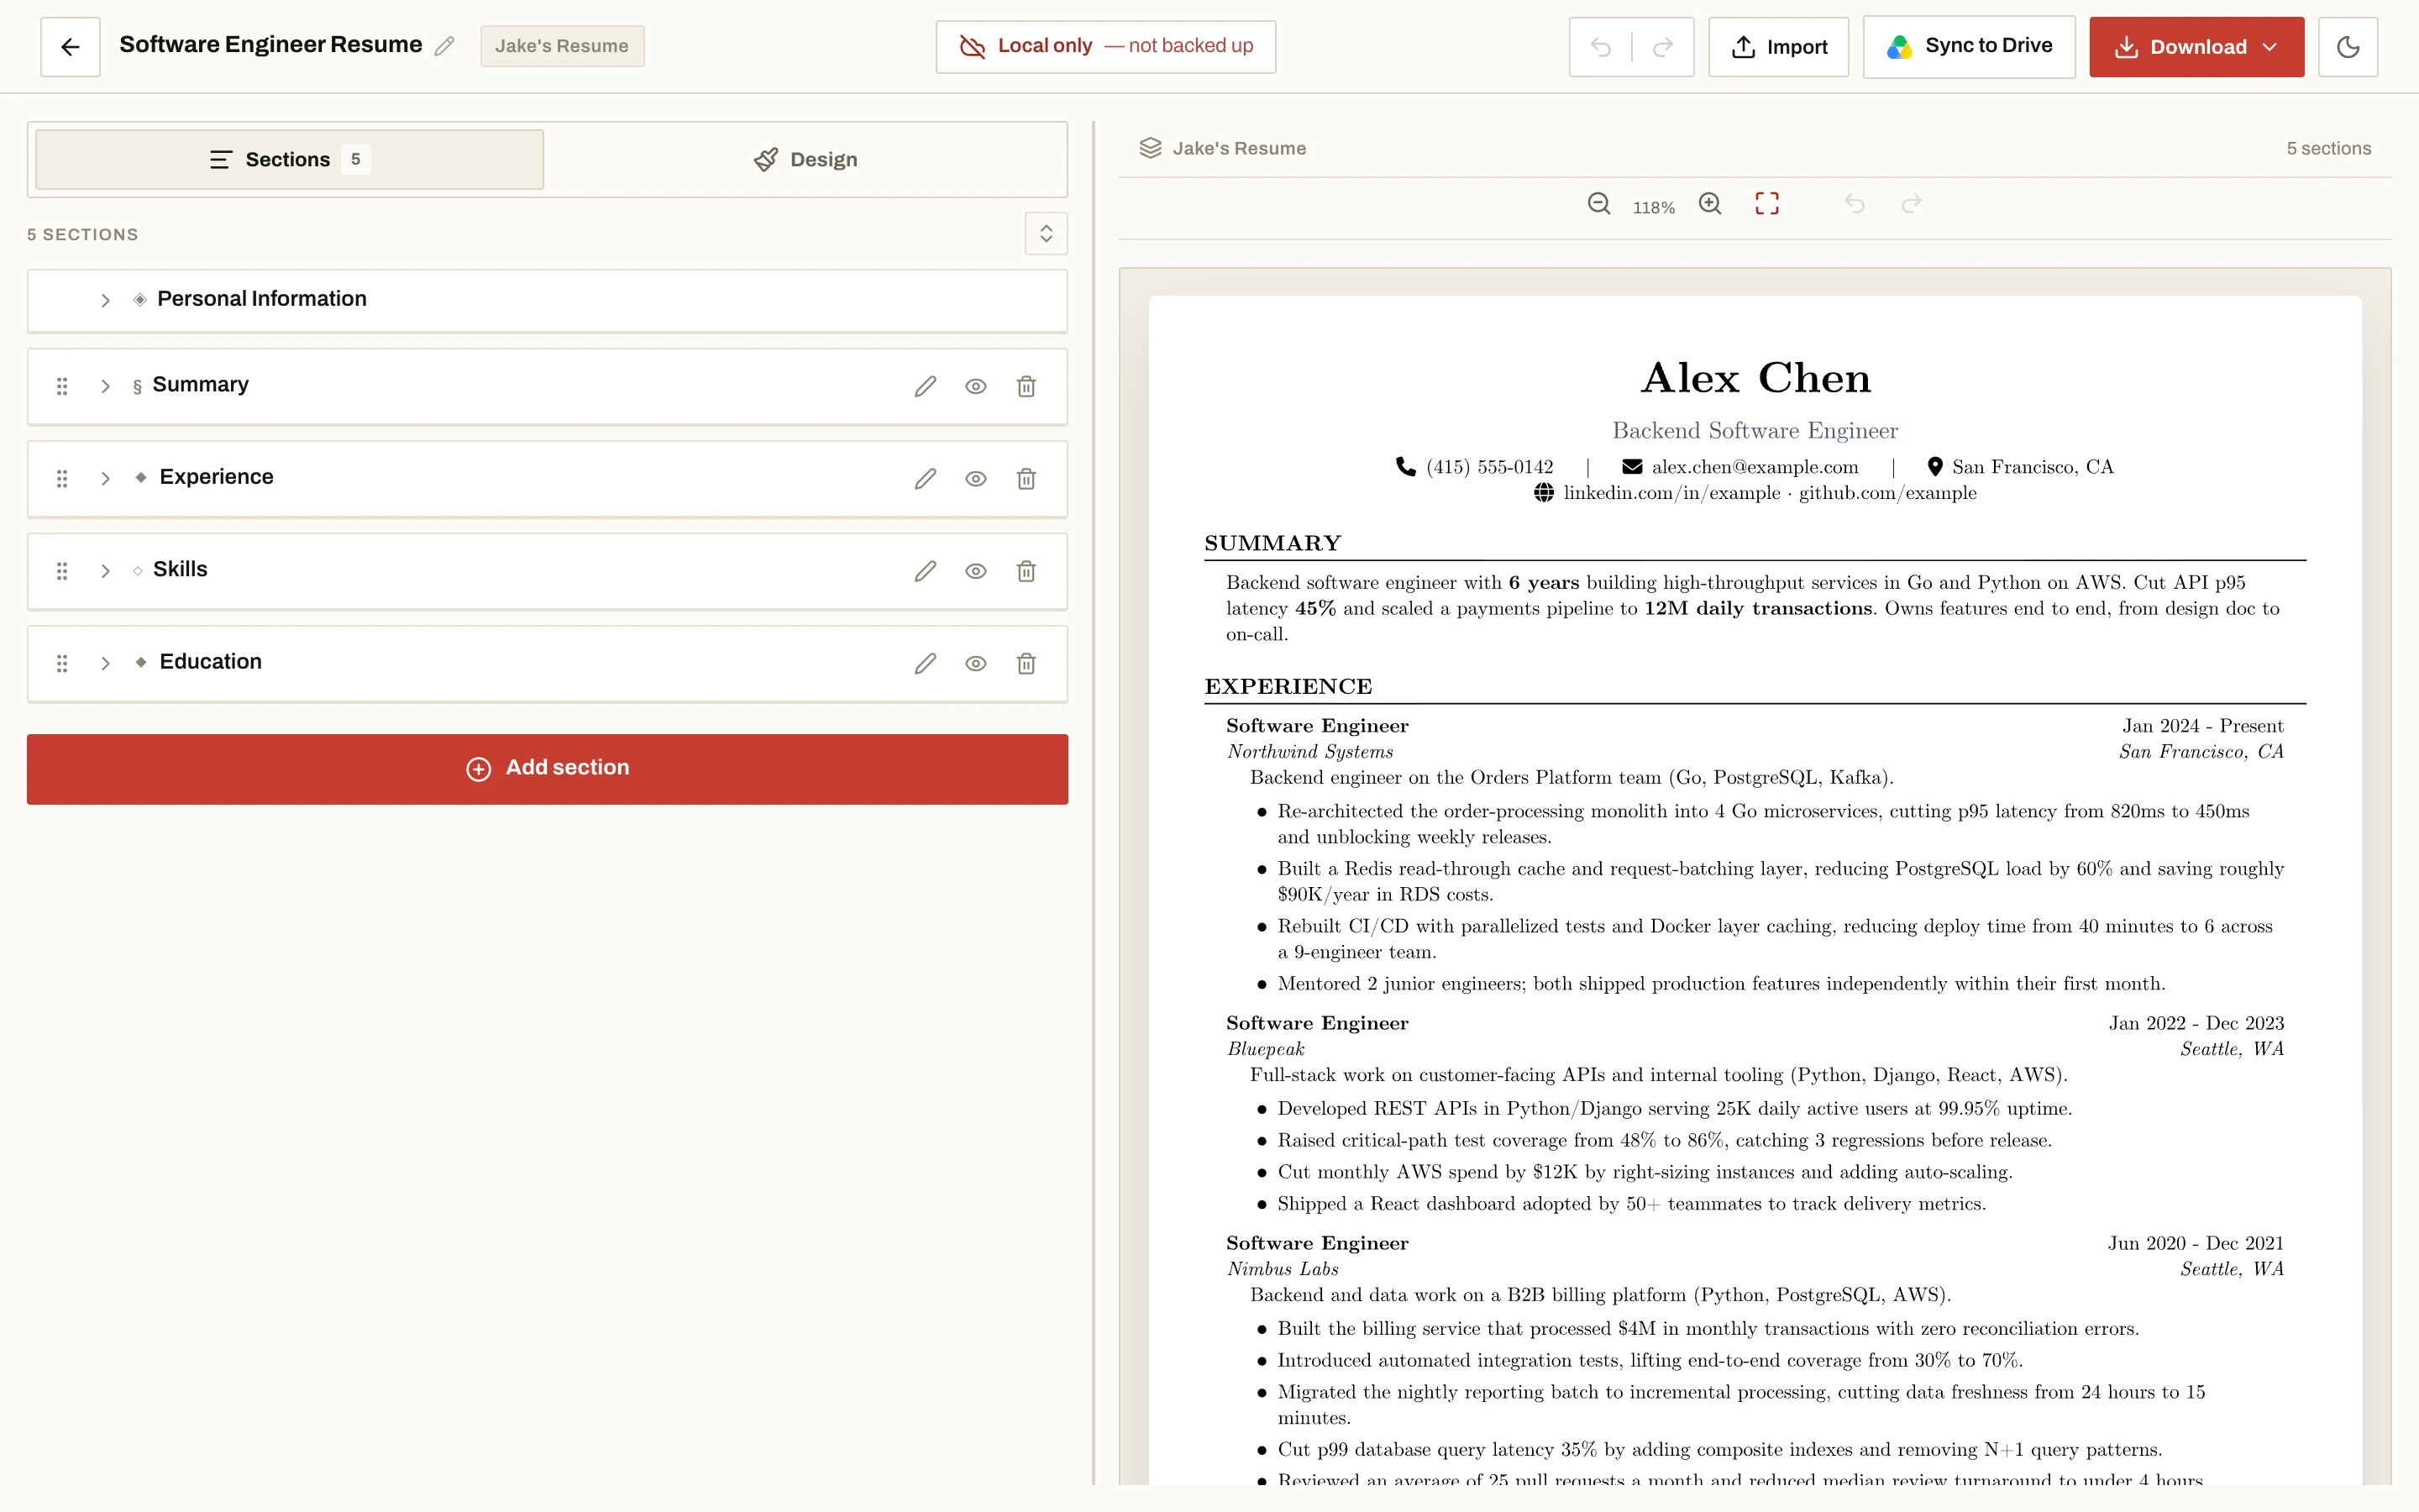The height and width of the screenshot is (1512, 2419).
Task: Click Jake's Resume template tag
Action: click(x=562, y=46)
